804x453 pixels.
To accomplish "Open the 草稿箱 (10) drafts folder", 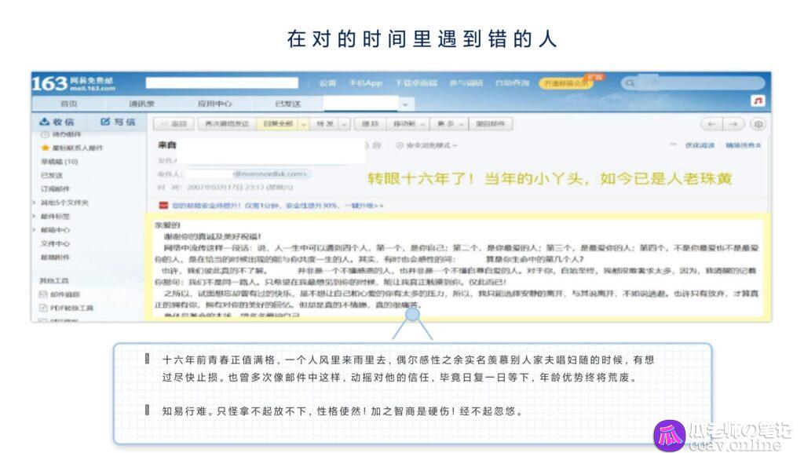I will click(60, 162).
